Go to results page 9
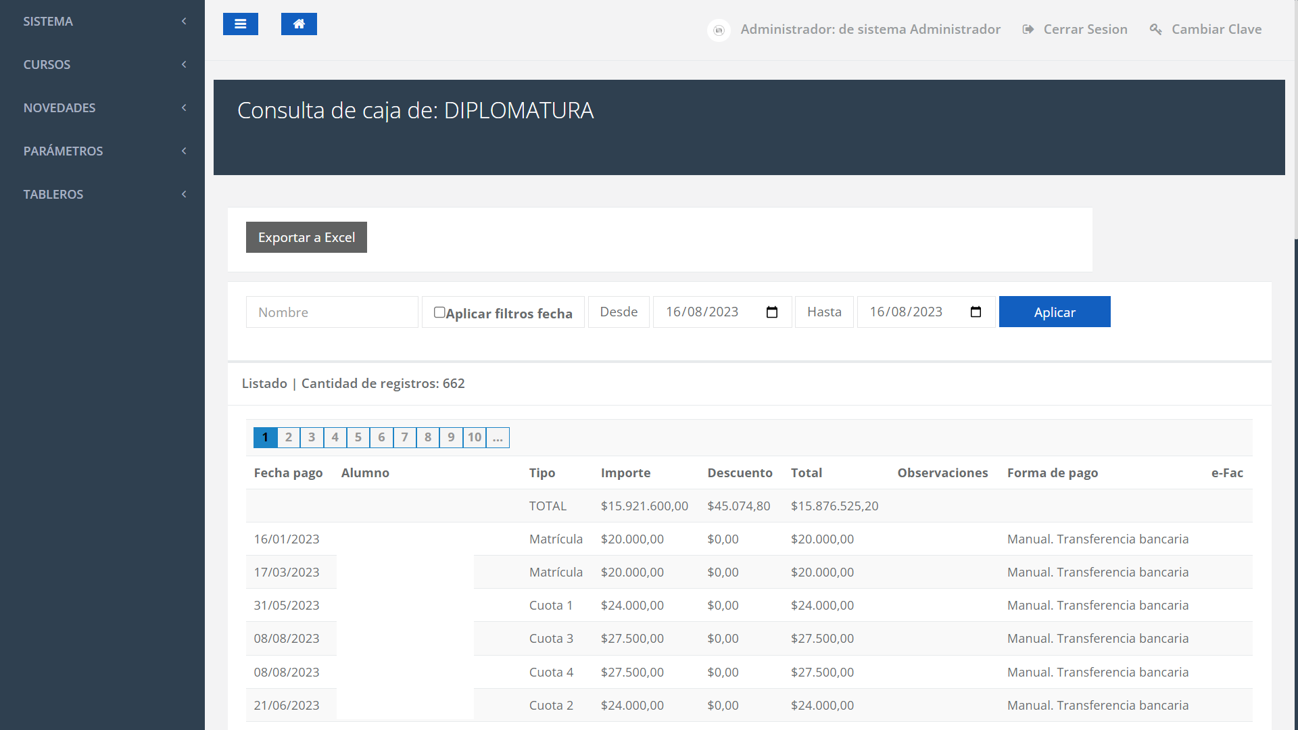This screenshot has height=730, width=1298. (x=451, y=437)
